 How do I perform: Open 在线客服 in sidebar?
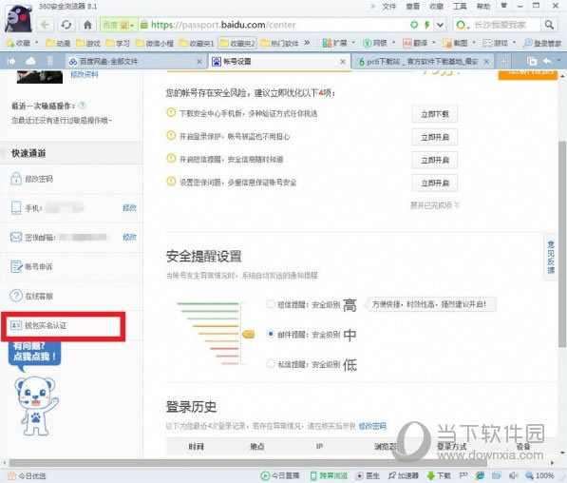tap(31, 297)
